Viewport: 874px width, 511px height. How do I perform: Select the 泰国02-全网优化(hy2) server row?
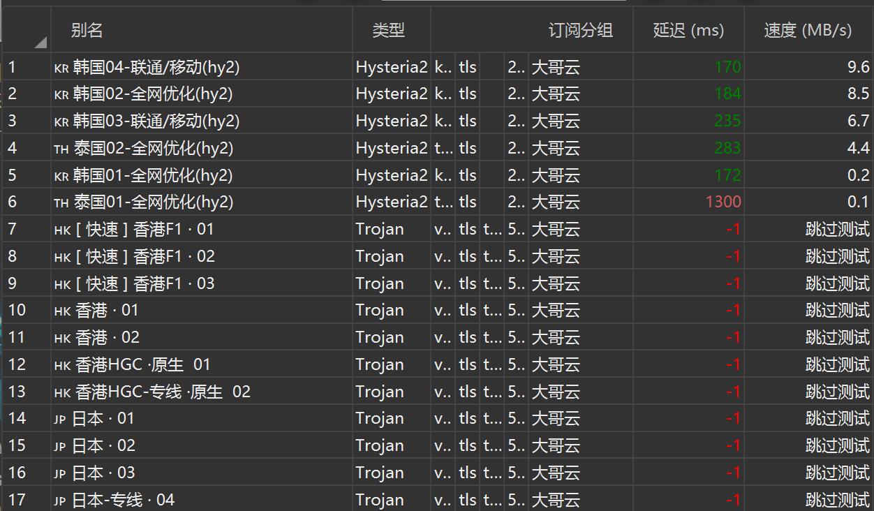[x=153, y=148]
